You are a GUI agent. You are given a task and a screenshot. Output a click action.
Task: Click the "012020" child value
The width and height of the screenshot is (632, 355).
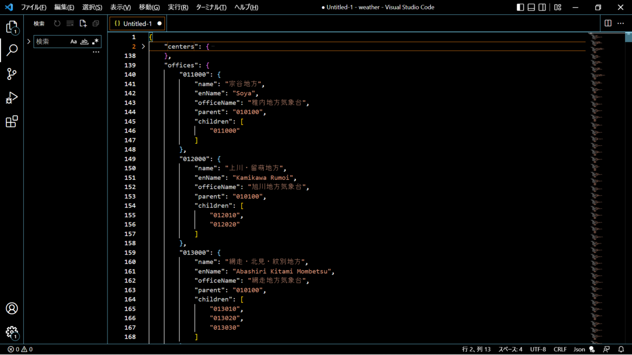(225, 225)
